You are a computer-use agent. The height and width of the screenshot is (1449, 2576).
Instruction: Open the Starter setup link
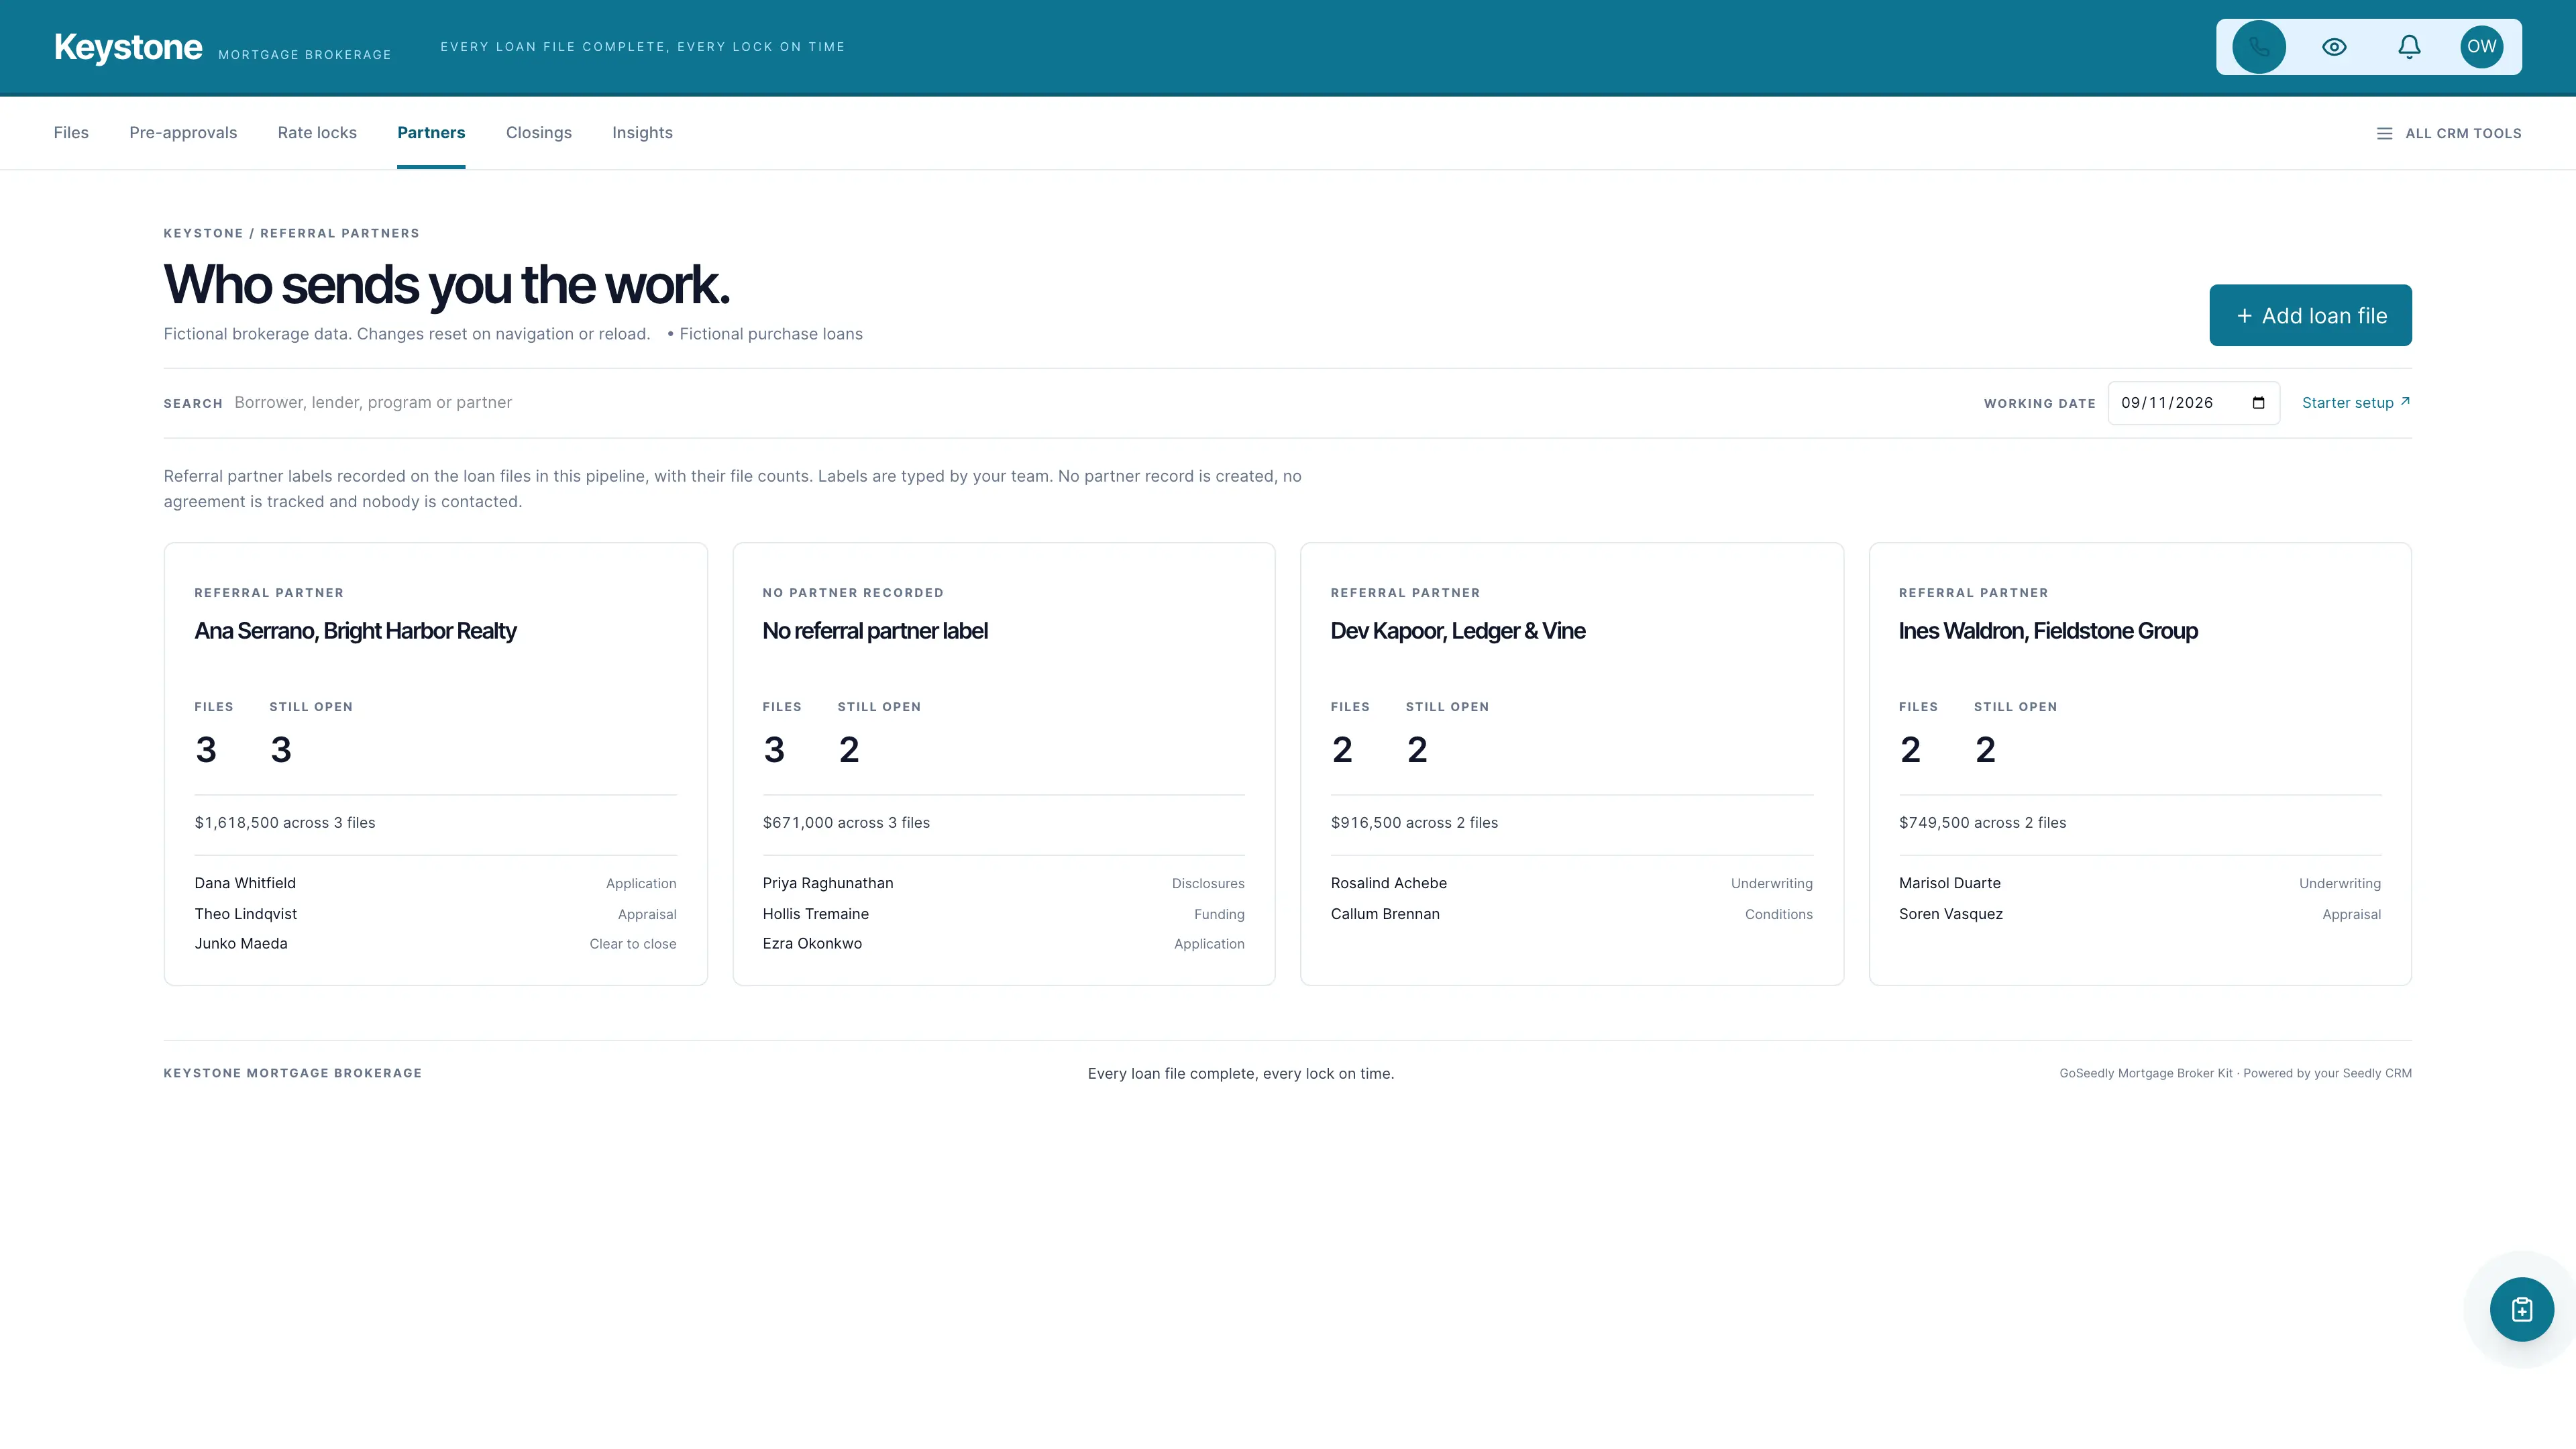tap(2355, 403)
